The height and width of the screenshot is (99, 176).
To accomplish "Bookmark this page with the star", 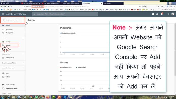I will tap(145, 7).
